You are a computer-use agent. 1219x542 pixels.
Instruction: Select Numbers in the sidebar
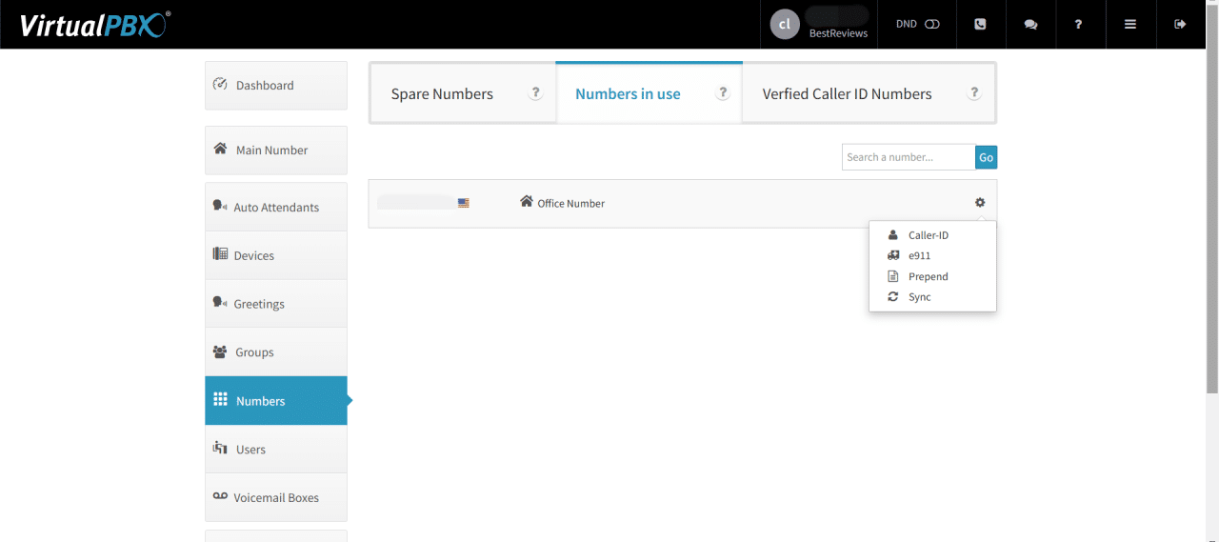276,400
